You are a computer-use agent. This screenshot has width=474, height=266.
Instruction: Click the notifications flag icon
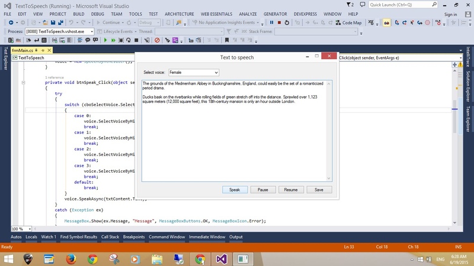coord(350,5)
